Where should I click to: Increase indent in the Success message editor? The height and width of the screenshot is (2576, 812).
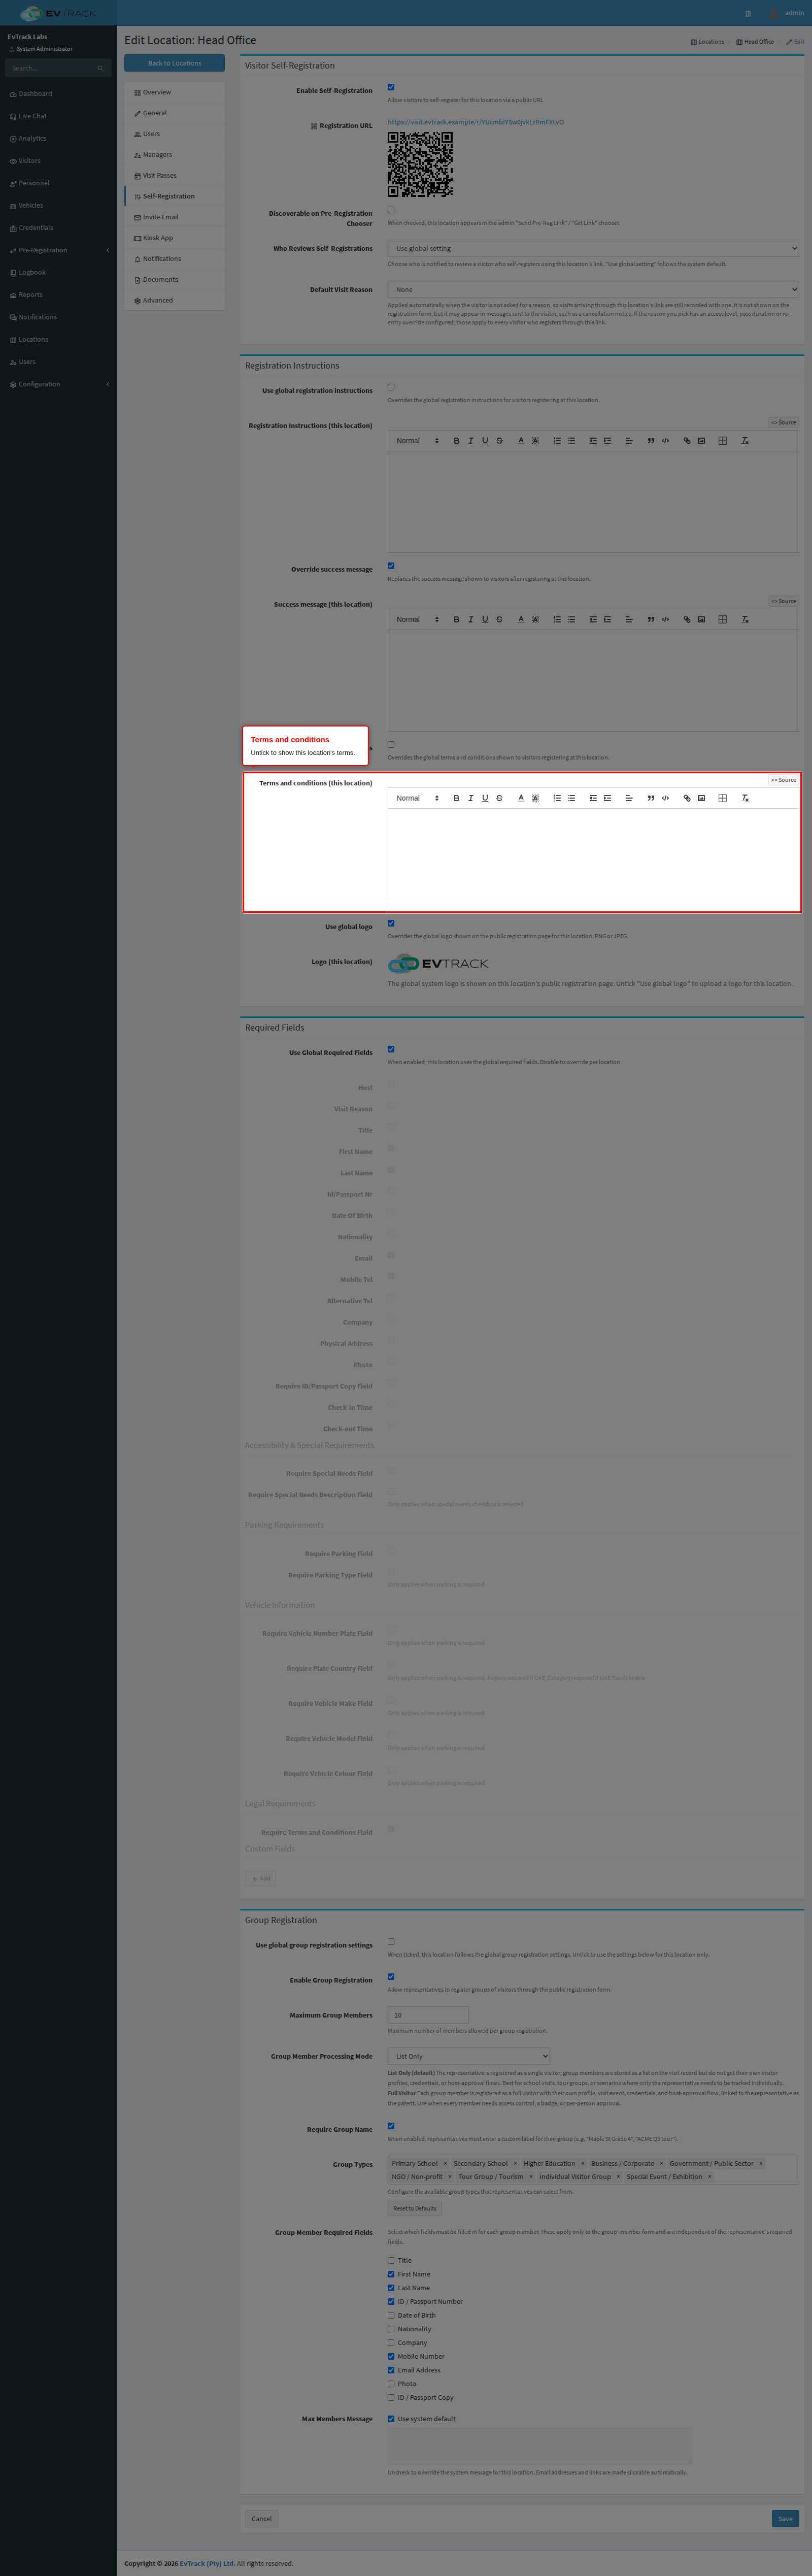coord(607,619)
